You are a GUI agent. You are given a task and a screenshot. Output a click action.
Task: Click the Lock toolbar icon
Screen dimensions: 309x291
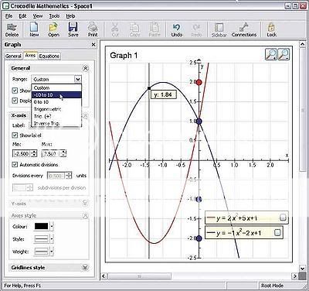[271, 29]
